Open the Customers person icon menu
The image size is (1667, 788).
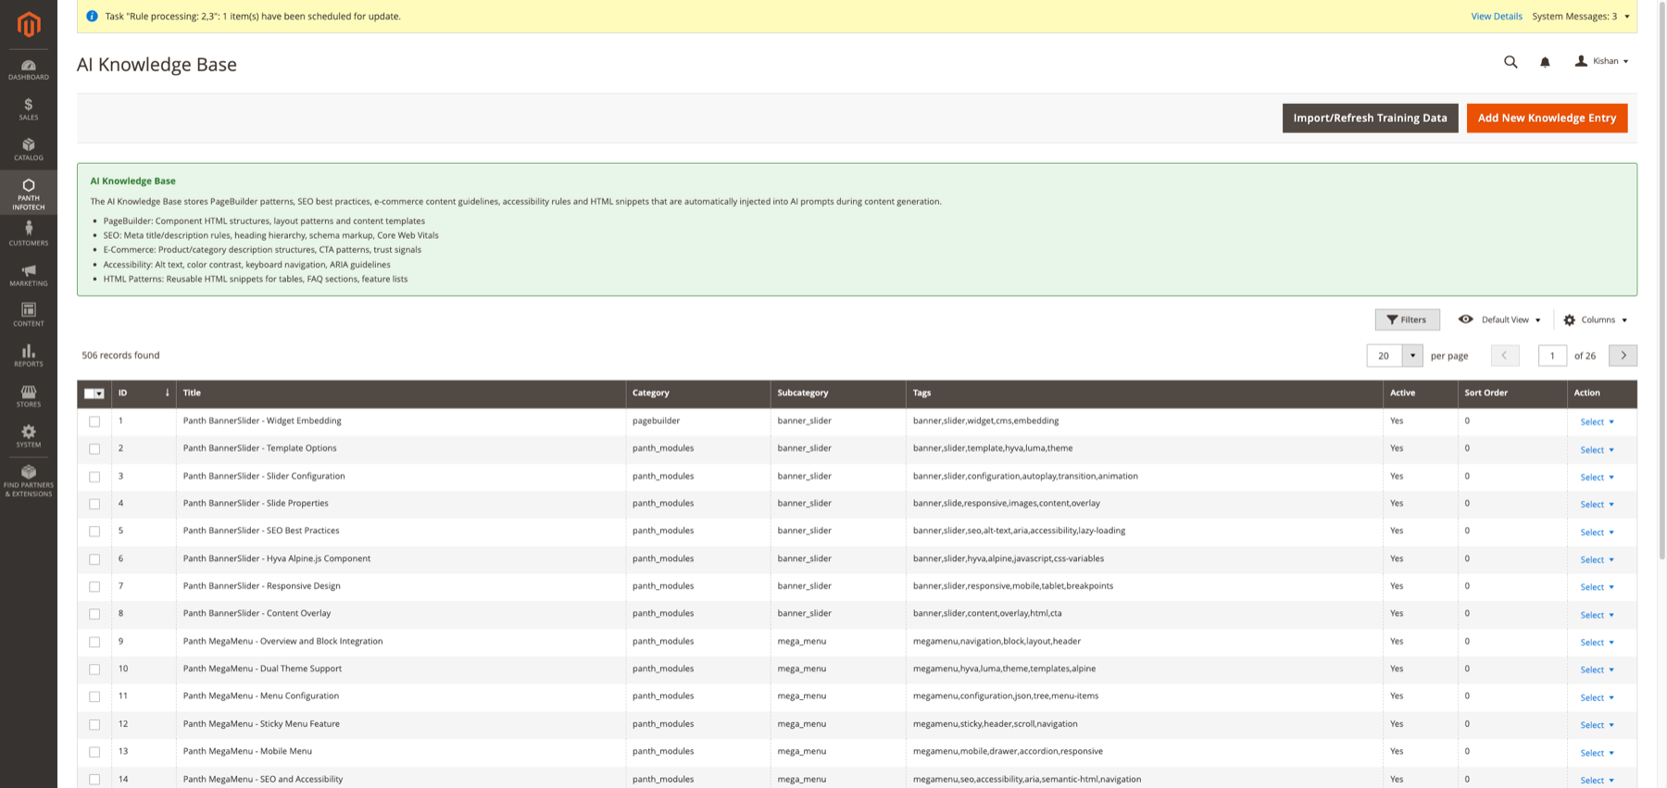[29, 233]
